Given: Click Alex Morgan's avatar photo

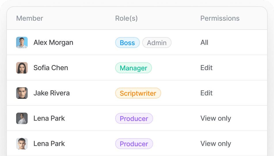Looking at the screenshot, I should tap(22, 43).
